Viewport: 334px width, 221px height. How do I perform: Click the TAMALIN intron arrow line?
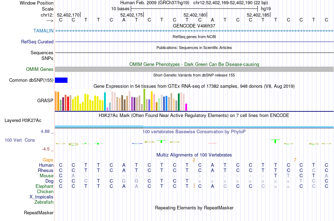(x=194, y=31)
